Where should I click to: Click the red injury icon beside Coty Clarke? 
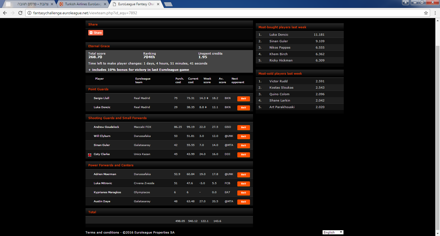[90, 155]
